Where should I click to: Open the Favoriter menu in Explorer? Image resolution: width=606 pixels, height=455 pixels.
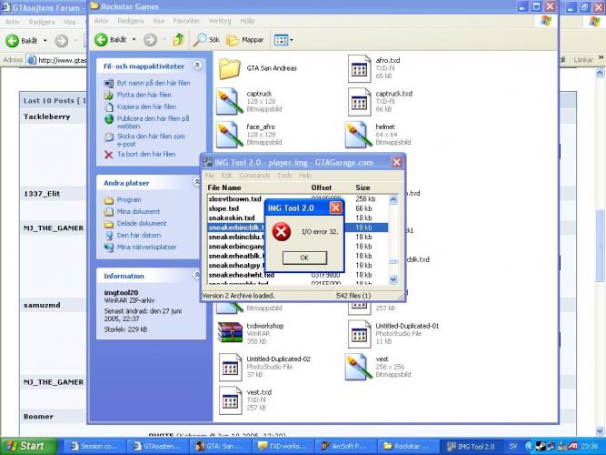(186, 19)
